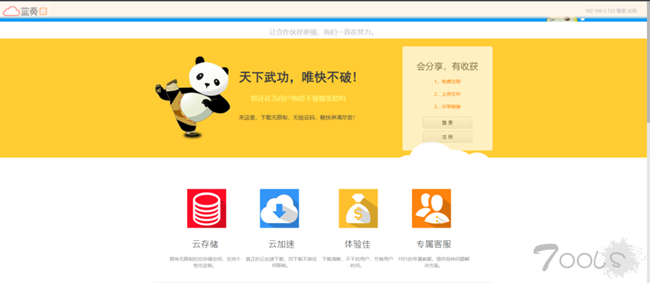
Task: Click the kung fu panda image
Action: tap(193, 97)
